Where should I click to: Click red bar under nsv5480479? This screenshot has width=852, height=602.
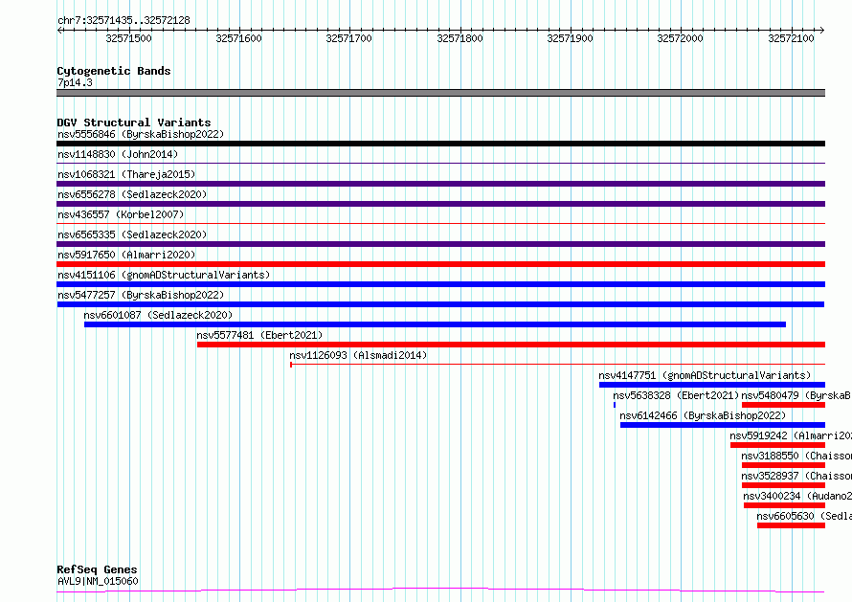[x=783, y=405]
